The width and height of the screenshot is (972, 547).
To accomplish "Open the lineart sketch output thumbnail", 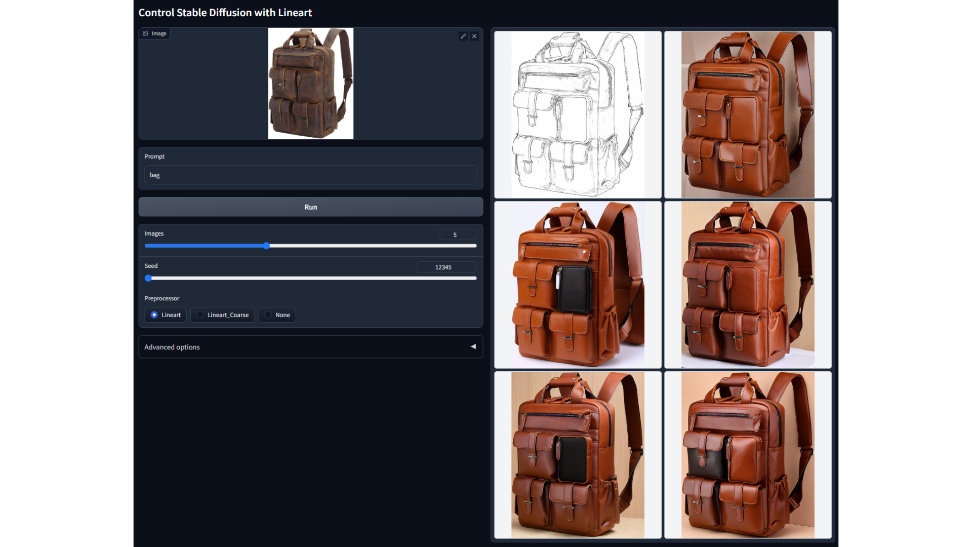I will [578, 114].
